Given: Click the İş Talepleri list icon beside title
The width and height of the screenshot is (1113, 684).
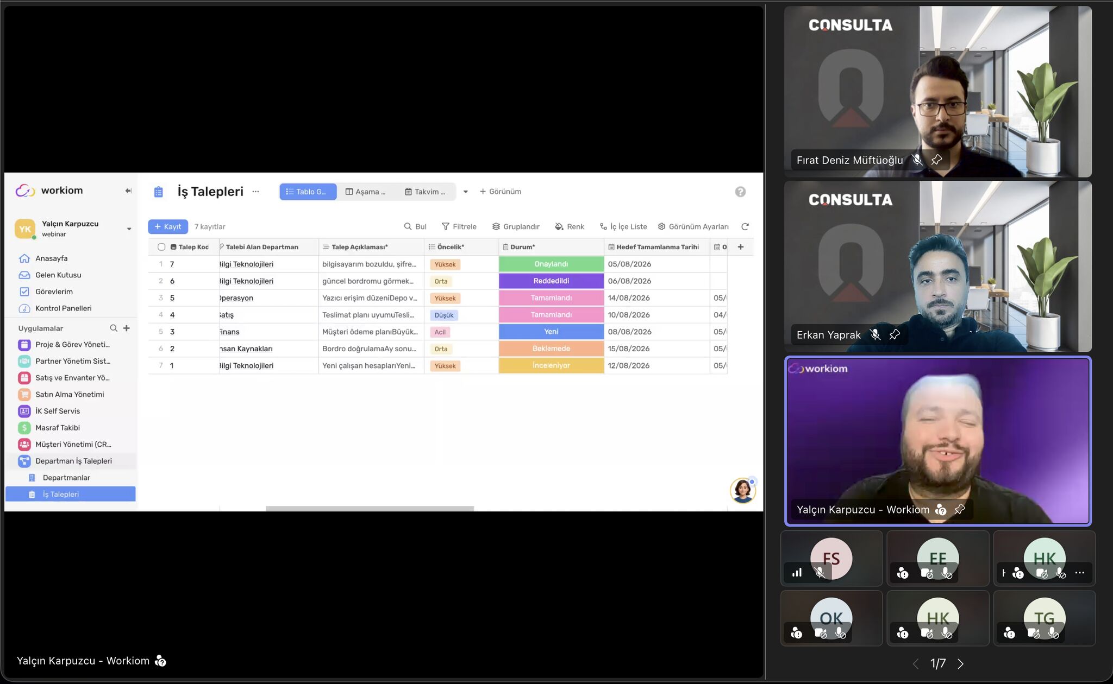Looking at the screenshot, I should (158, 192).
